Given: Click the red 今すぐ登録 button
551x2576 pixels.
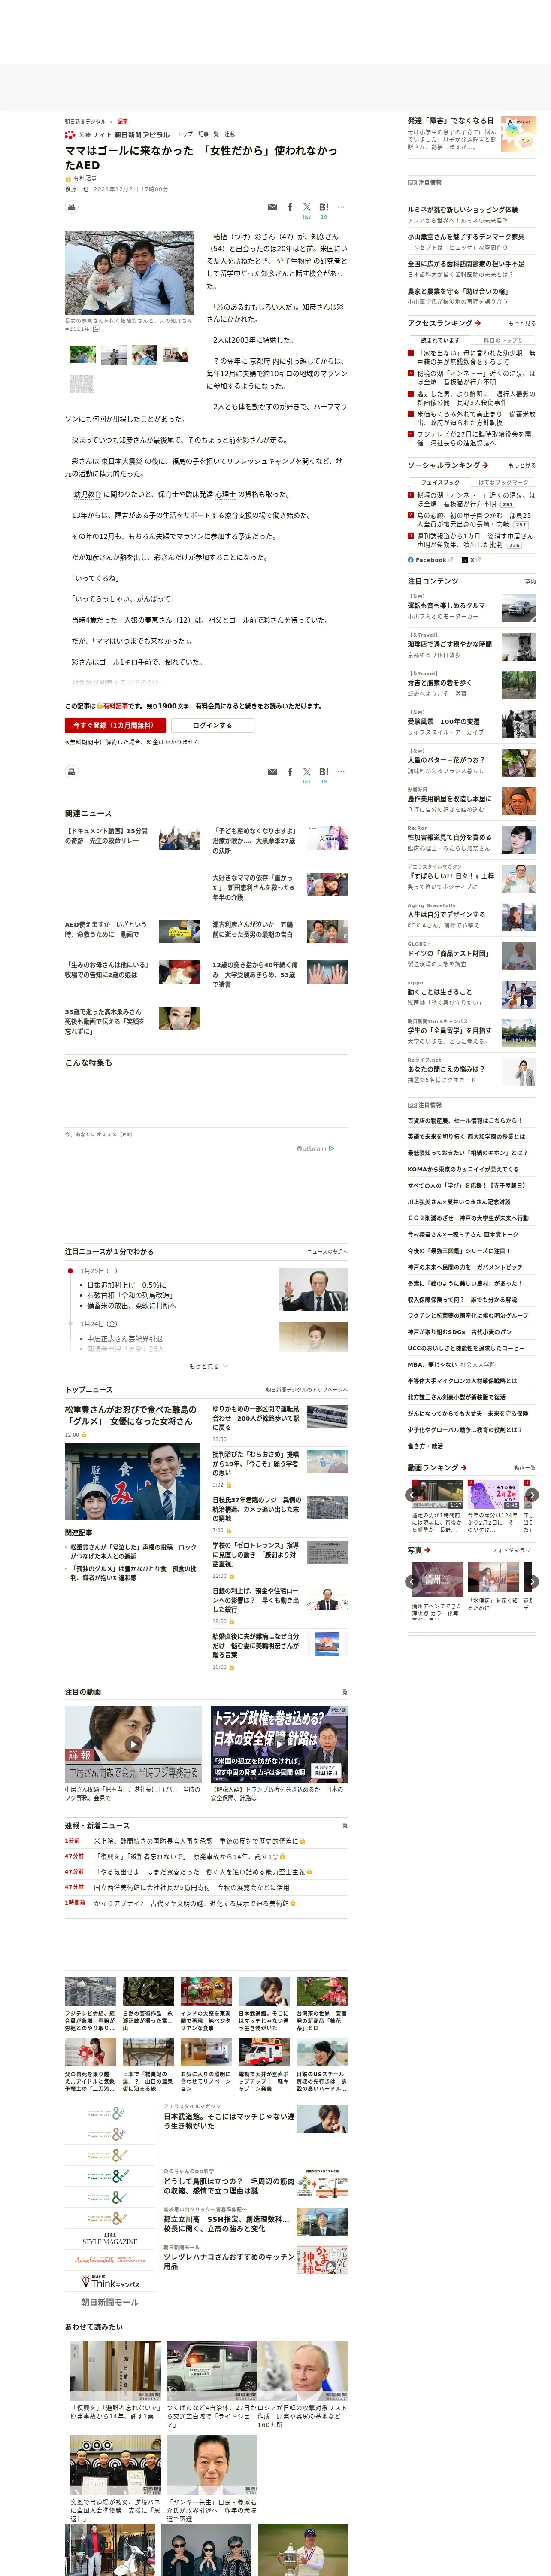Looking at the screenshot, I should 115,725.
